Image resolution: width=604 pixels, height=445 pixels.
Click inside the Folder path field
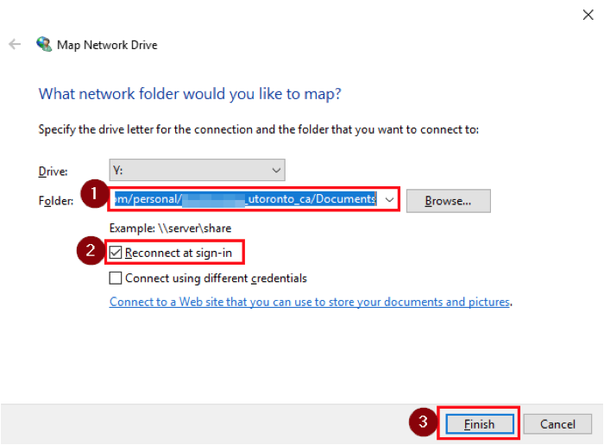point(245,199)
